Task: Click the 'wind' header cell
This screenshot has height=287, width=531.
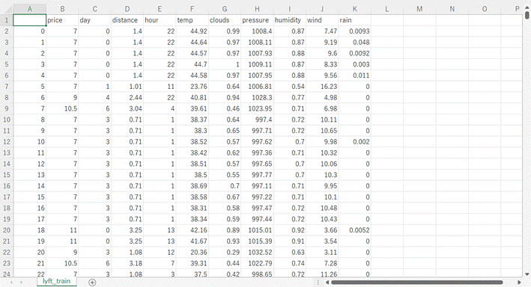Action: tap(322, 20)
